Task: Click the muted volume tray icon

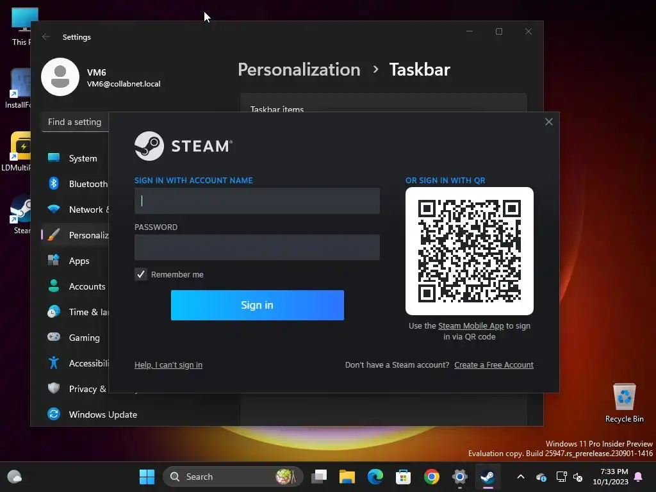Action: pyautogui.click(x=578, y=477)
